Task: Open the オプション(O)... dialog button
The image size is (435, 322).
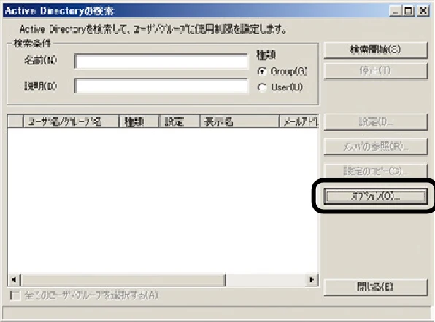Action: point(375,196)
